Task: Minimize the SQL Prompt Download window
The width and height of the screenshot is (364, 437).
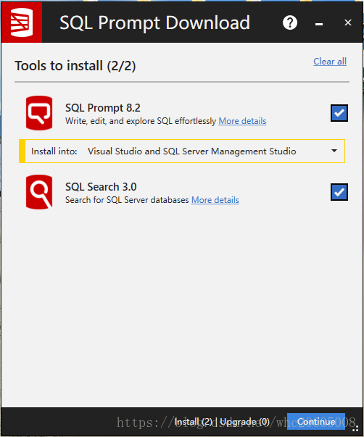Action: (x=319, y=24)
